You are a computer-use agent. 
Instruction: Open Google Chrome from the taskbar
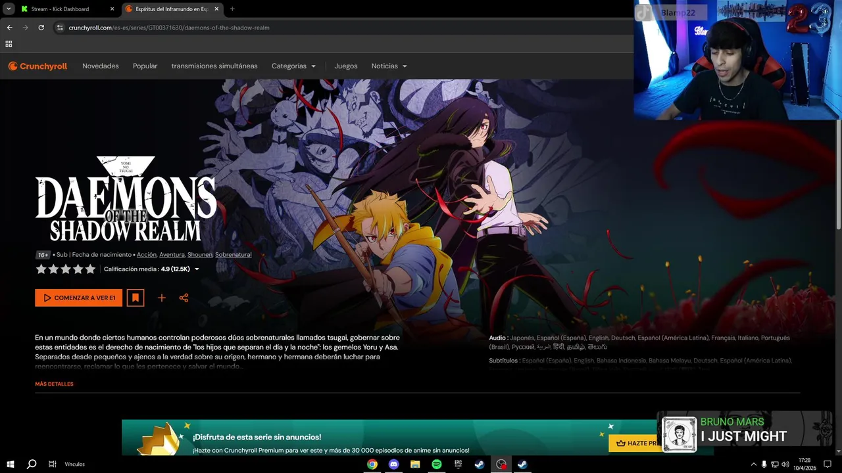point(372,464)
